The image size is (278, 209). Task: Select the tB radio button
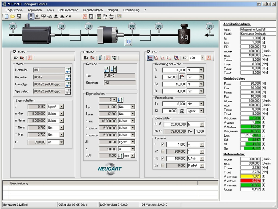tap(160, 124)
